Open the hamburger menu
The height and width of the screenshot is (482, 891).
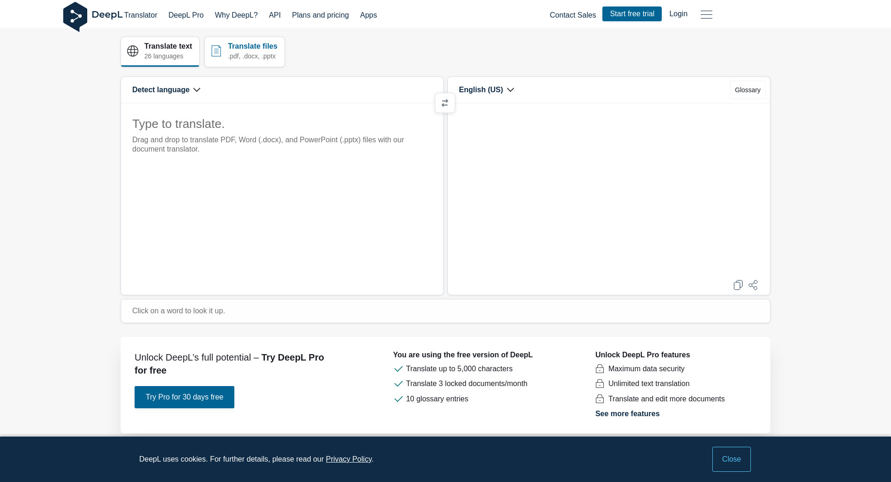click(706, 15)
